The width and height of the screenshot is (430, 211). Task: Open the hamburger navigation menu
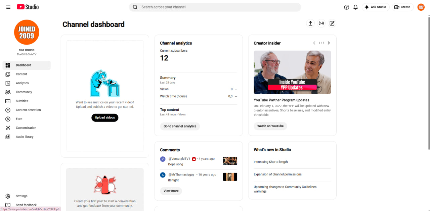pos(8,7)
